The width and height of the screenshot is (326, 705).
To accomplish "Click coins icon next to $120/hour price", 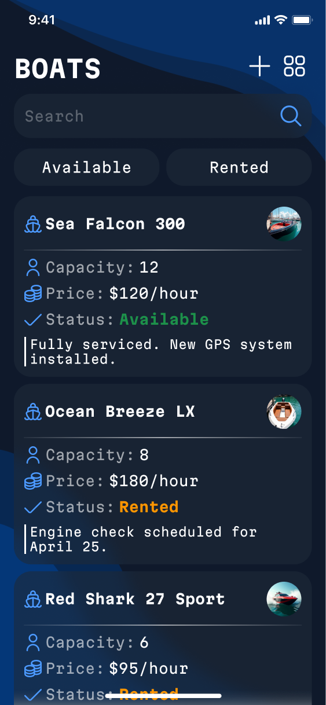I will click(x=33, y=293).
